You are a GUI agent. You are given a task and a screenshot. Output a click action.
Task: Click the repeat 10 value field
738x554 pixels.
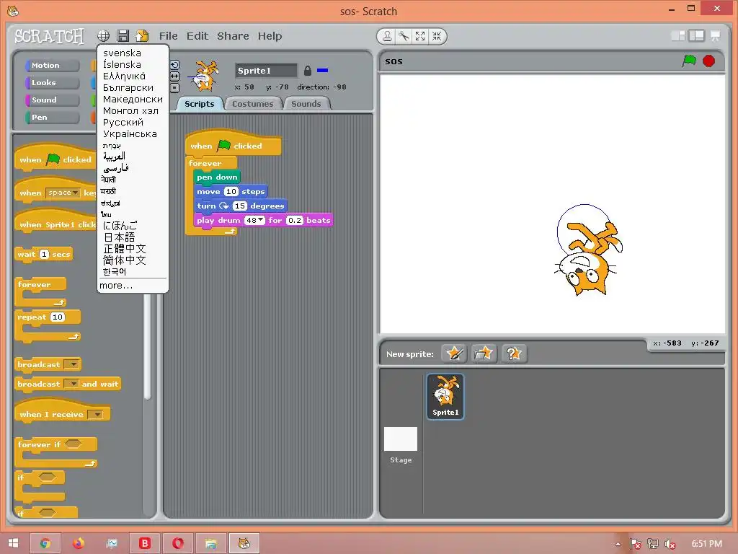58,317
